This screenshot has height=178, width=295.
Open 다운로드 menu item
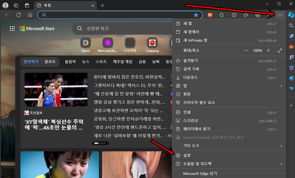(229, 77)
